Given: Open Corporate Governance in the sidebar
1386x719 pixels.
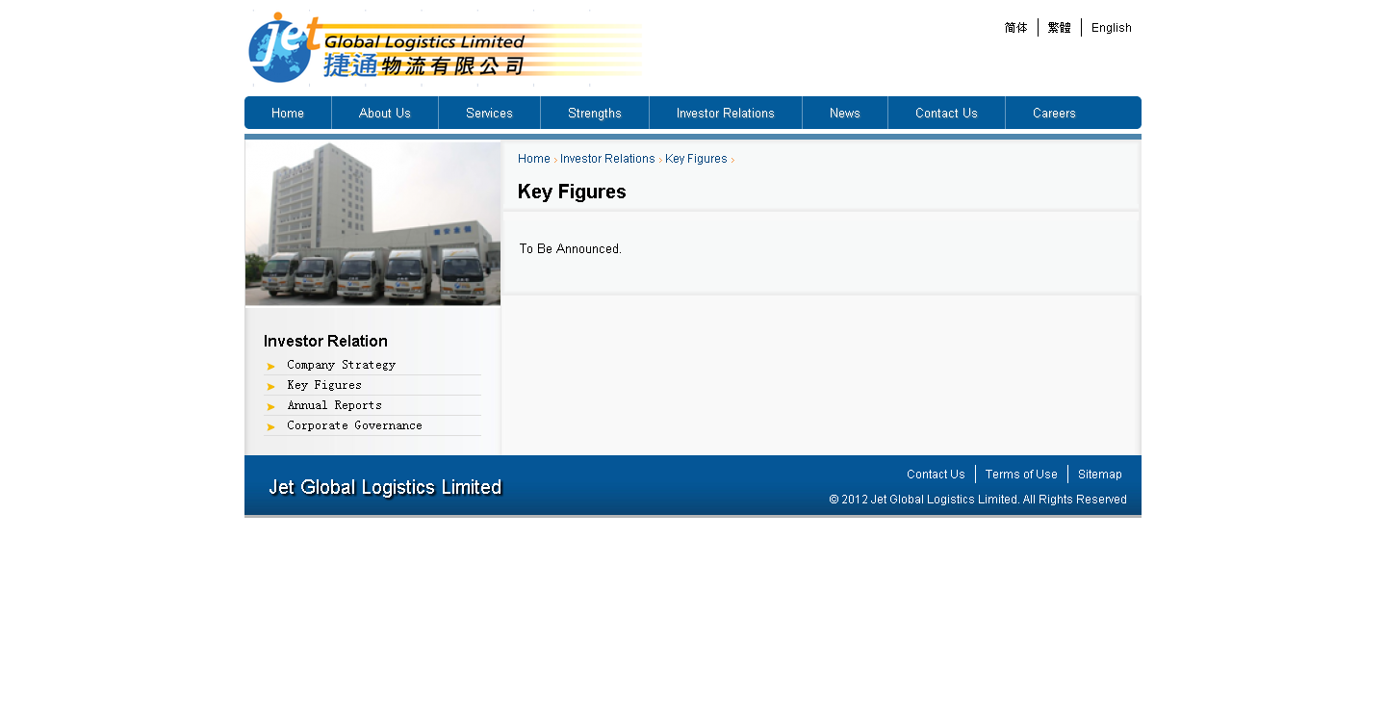Looking at the screenshot, I should coord(354,425).
